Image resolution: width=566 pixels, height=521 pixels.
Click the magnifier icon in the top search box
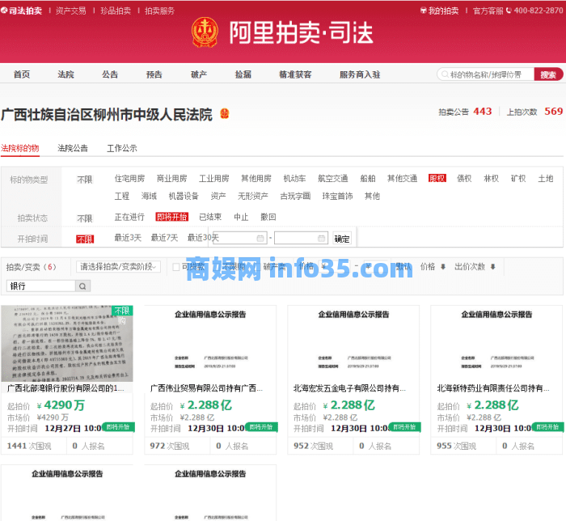pos(444,74)
